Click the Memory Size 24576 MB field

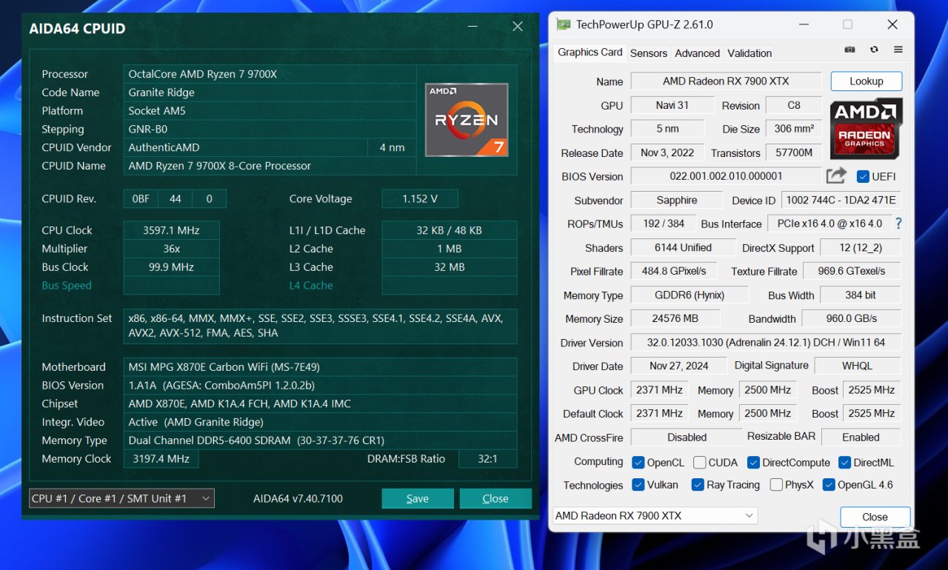(x=675, y=318)
